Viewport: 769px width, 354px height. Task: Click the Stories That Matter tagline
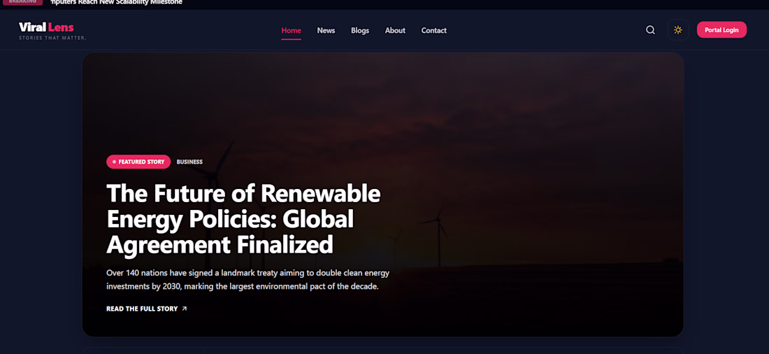[52, 38]
